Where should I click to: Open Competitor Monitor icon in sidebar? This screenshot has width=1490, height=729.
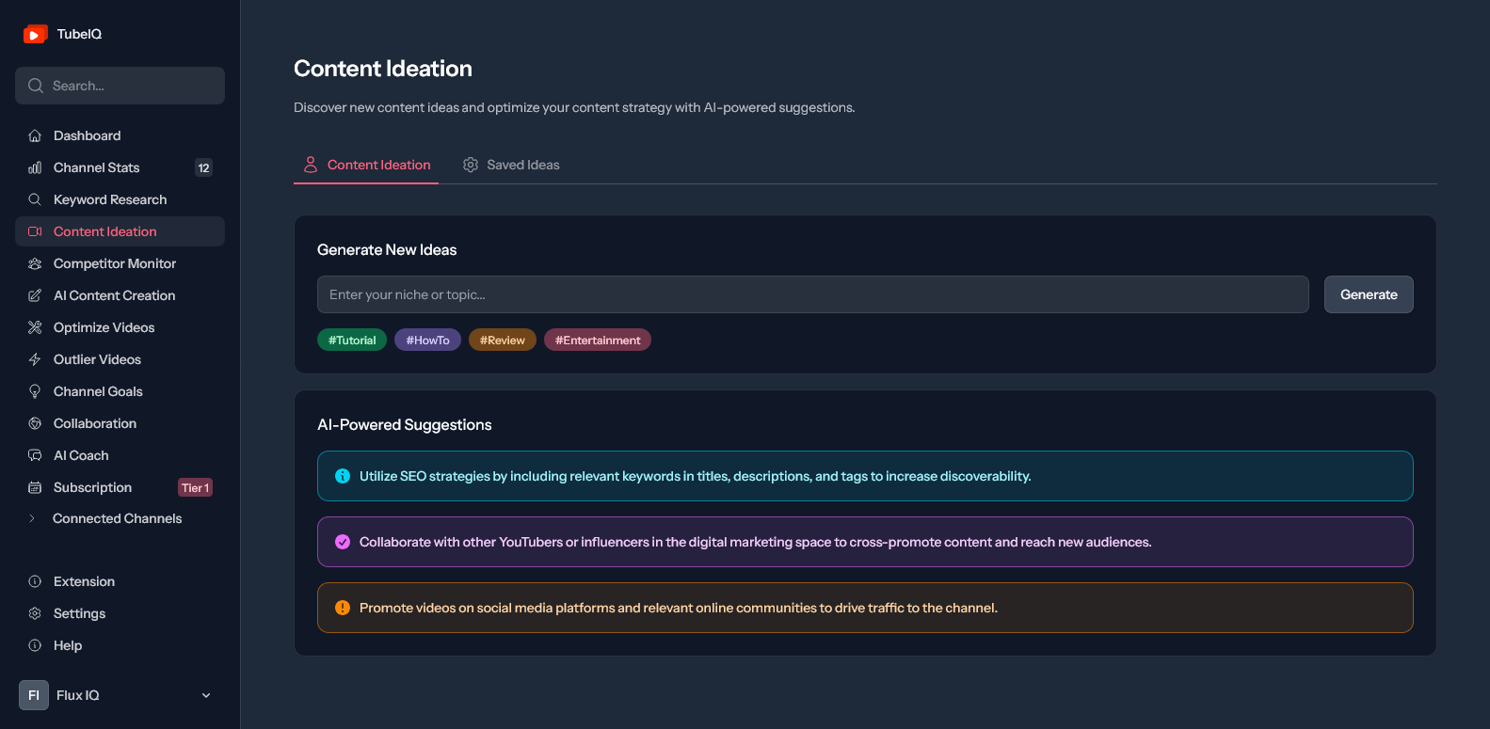35,263
